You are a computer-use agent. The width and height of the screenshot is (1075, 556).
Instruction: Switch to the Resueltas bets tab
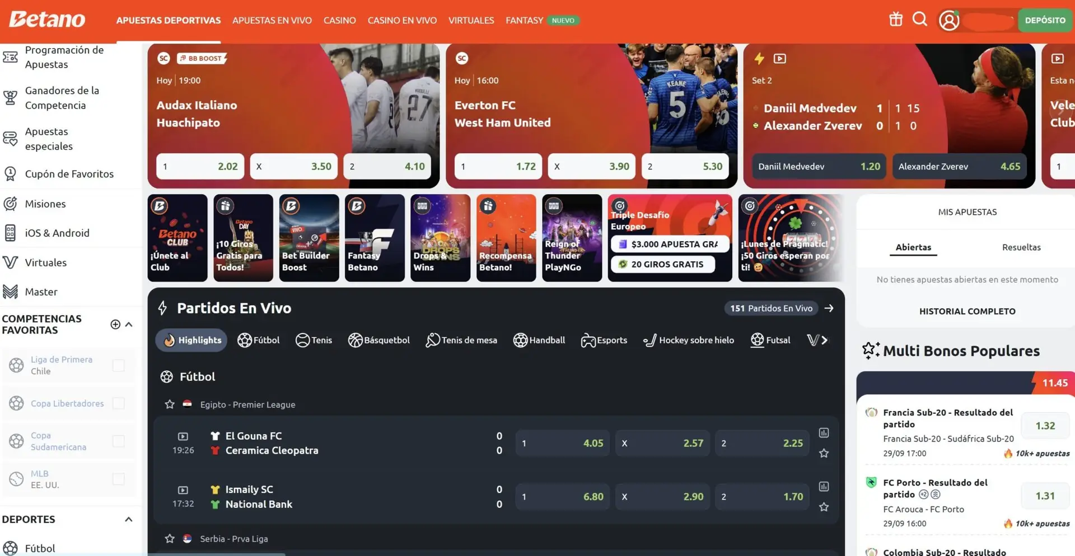click(1021, 247)
